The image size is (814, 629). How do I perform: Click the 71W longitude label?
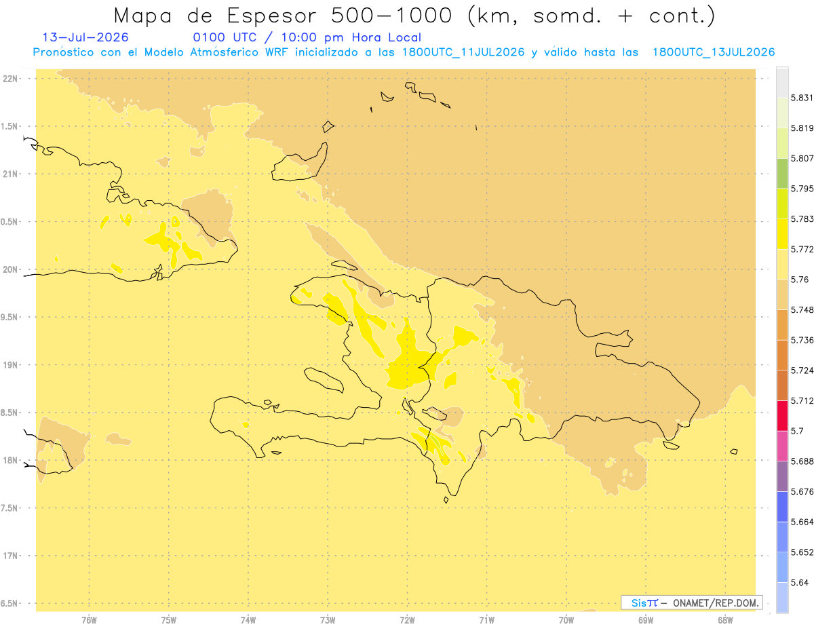(486, 620)
